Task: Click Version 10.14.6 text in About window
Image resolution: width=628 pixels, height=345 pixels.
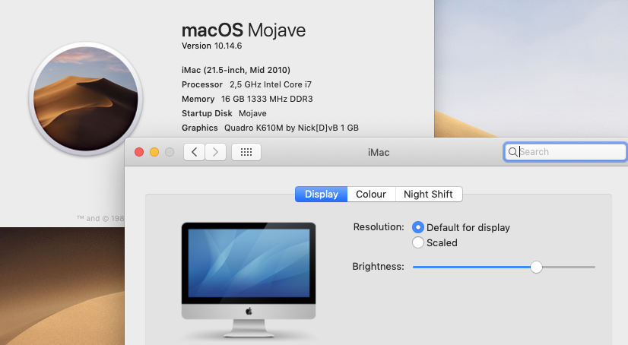Action: pyautogui.click(x=211, y=46)
